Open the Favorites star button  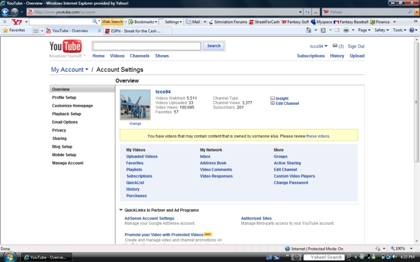[x=14, y=30]
